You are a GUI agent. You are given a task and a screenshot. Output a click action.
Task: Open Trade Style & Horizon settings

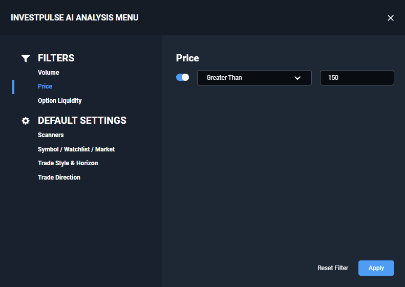68,163
